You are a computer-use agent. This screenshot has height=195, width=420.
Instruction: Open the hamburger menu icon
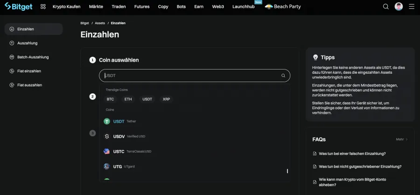point(411,7)
